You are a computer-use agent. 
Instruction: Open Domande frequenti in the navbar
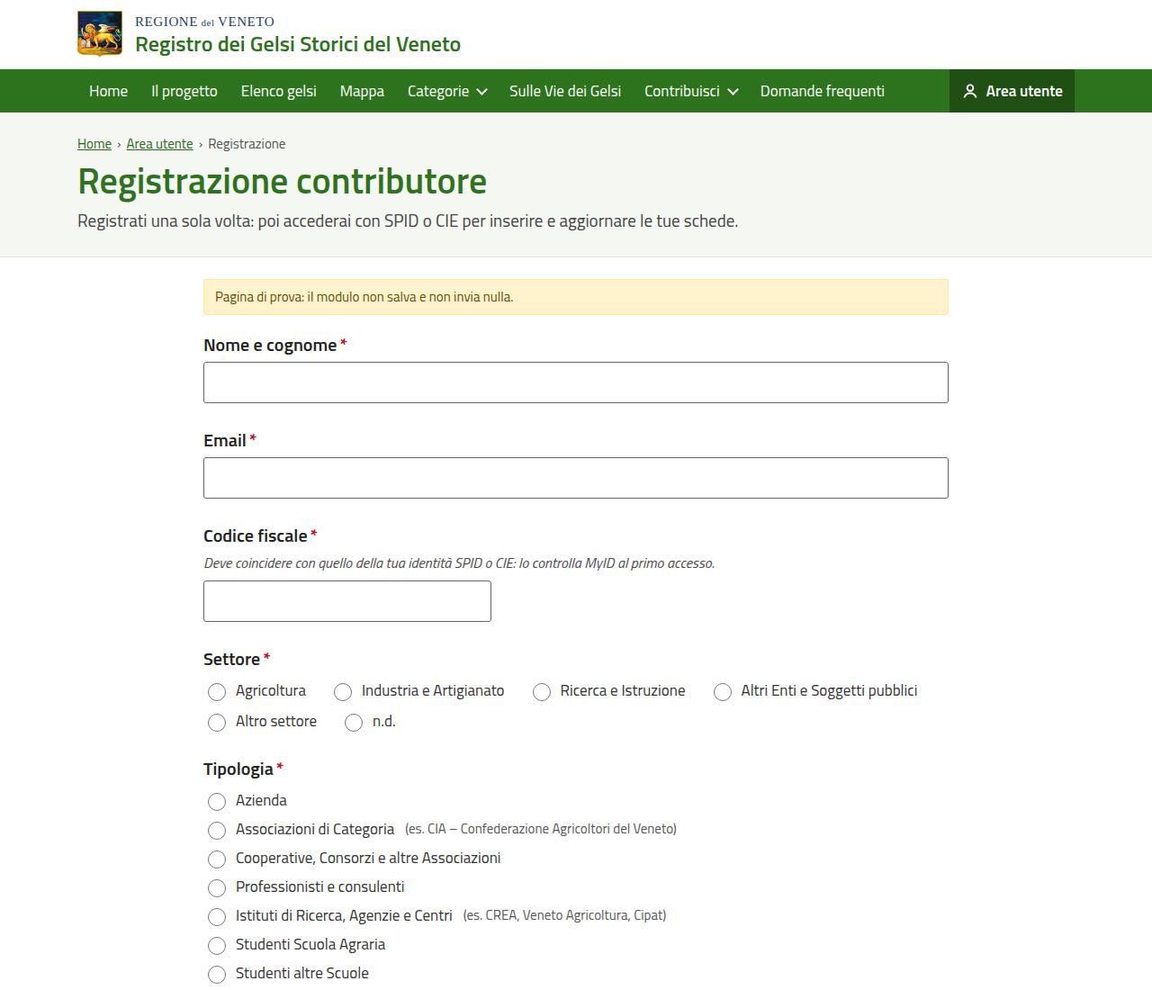(823, 91)
